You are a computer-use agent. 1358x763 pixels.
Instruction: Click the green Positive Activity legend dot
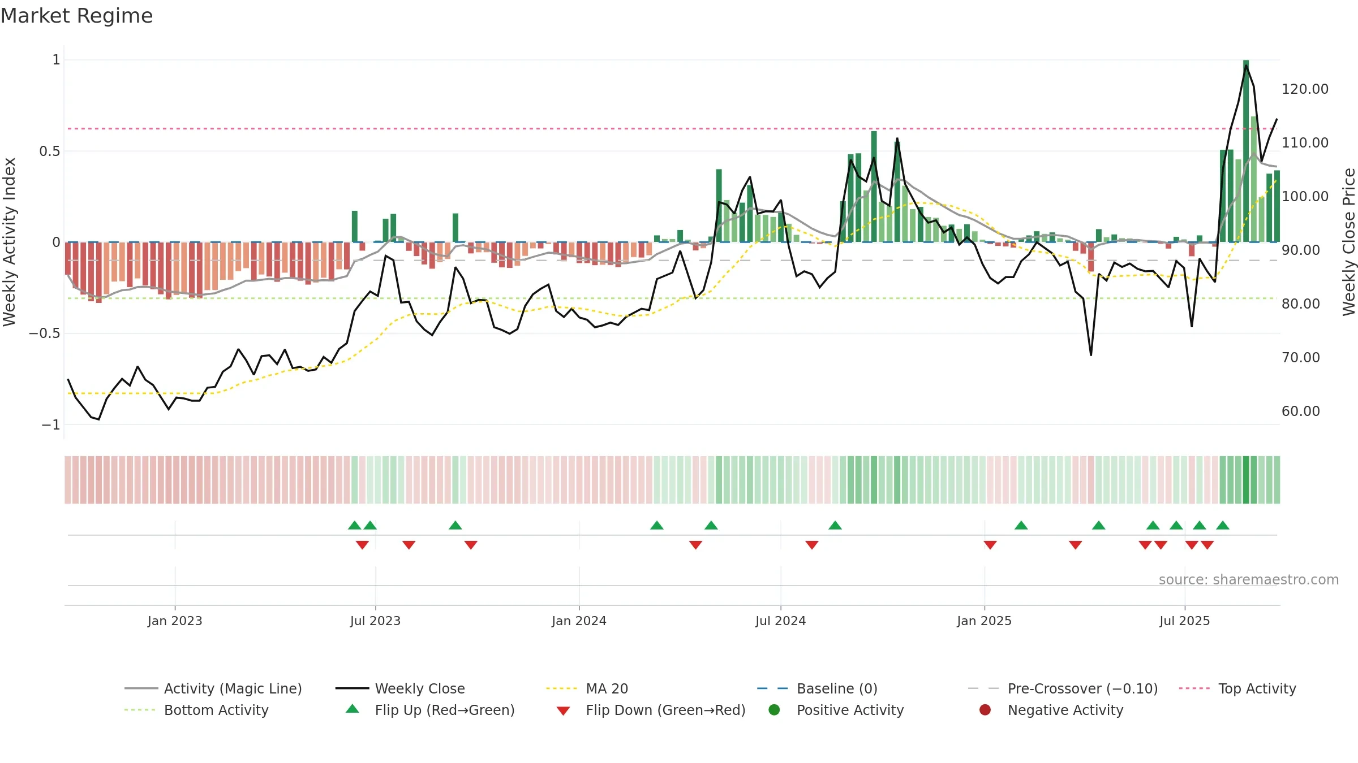(x=774, y=710)
